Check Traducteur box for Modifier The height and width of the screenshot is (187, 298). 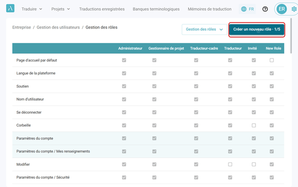click(230, 164)
